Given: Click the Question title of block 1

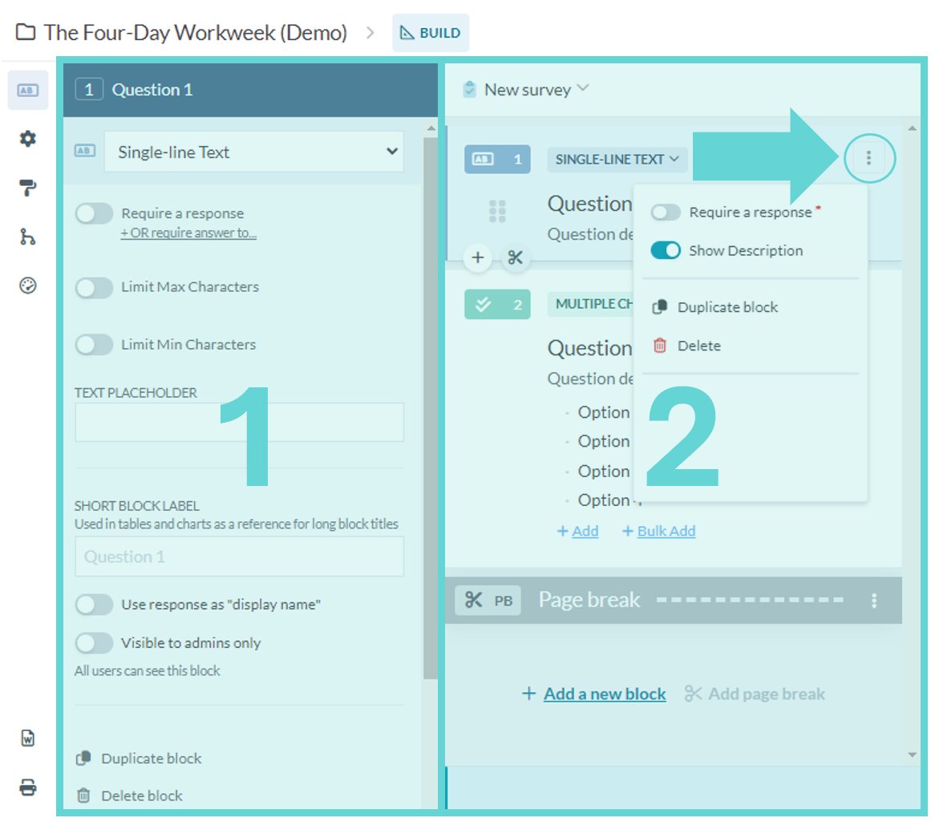Looking at the screenshot, I should tap(589, 204).
